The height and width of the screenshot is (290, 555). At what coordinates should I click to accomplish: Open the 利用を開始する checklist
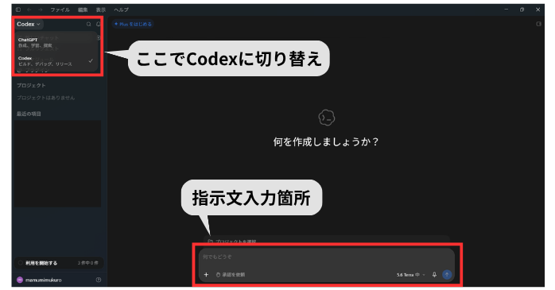(59, 263)
